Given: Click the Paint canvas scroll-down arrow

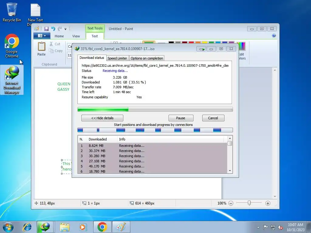Looking at the screenshot, I should pos(275,197).
